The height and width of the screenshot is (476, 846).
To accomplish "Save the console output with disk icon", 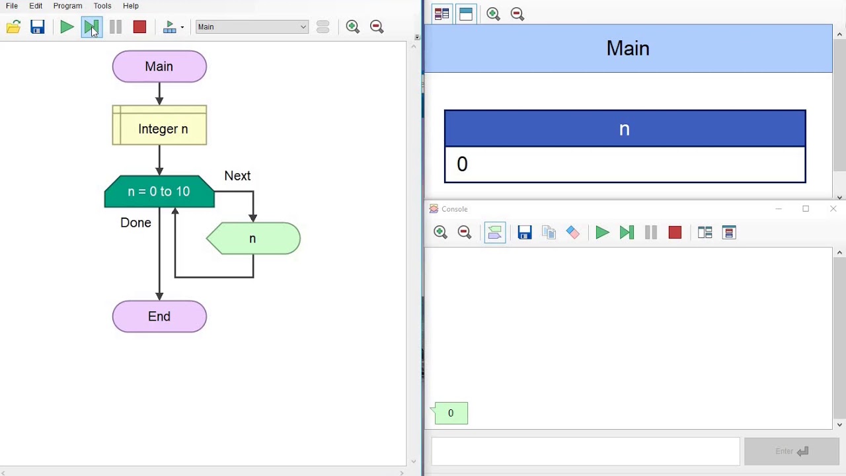I will coord(525,232).
